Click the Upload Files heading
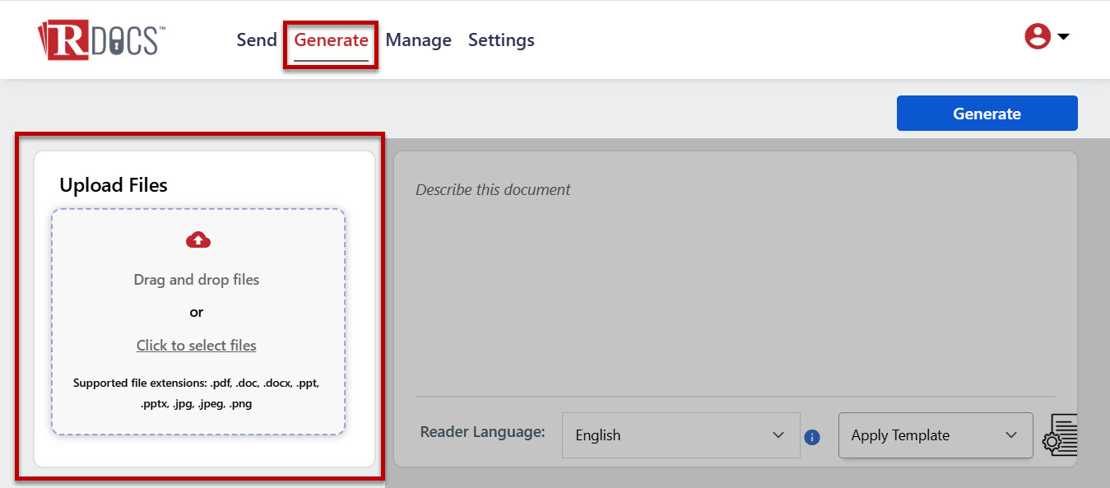The height and width of the screenshot is (488, 1110). coord(114,185)
